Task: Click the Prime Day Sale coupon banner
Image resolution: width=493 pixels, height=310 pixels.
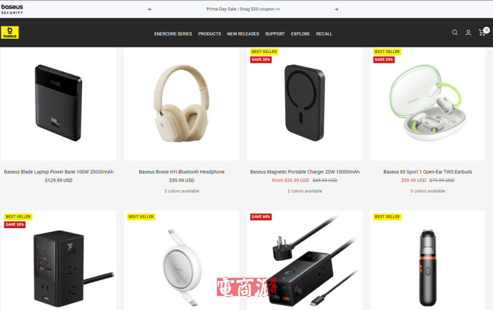Action: (x=243, y=9)
